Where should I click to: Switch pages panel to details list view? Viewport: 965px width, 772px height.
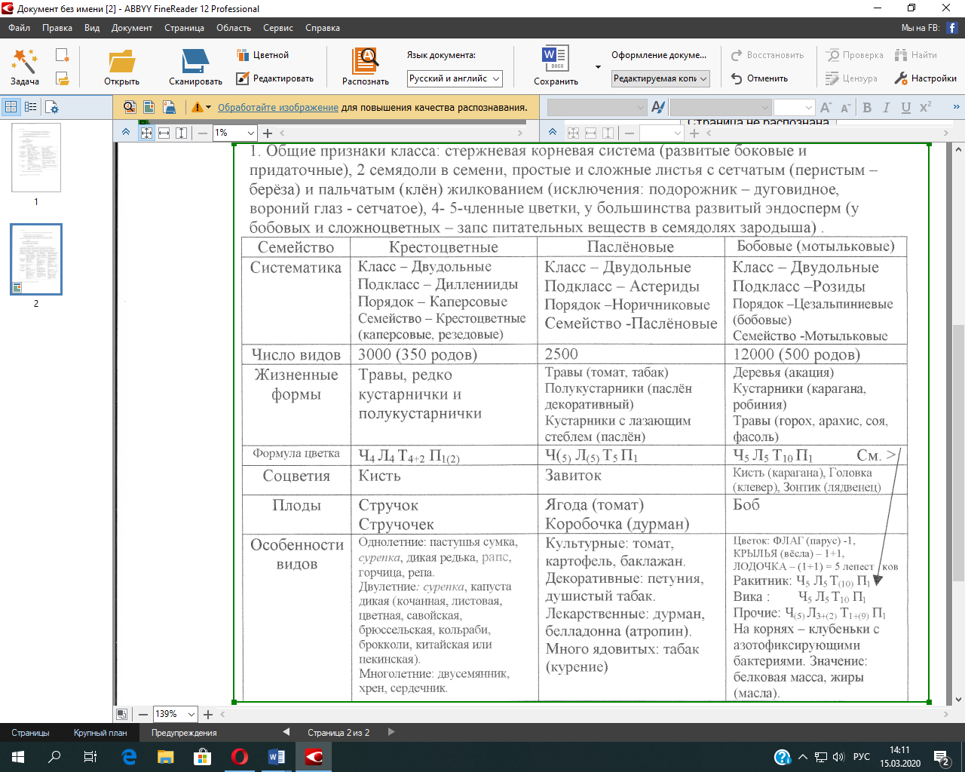[x=30, y=107]
